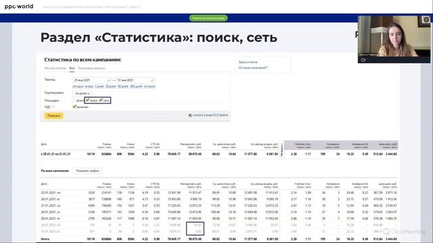Open the 'по дням' grouping dropdown

pos(83,93)
